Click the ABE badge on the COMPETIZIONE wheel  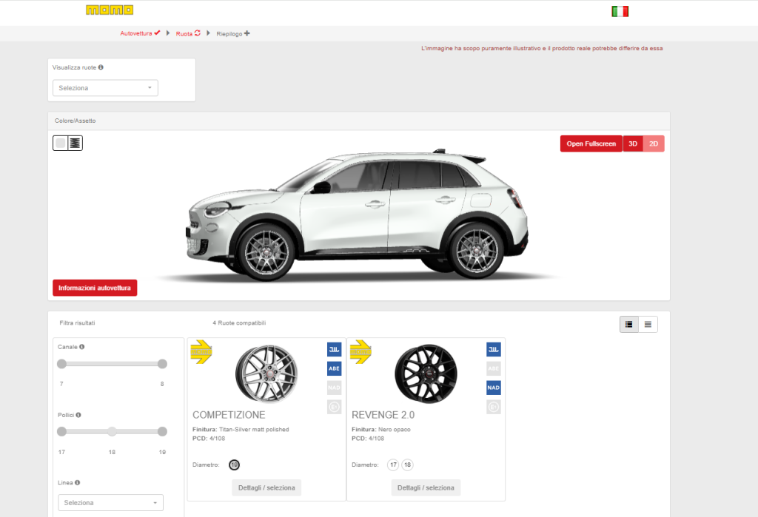(335, 368)
